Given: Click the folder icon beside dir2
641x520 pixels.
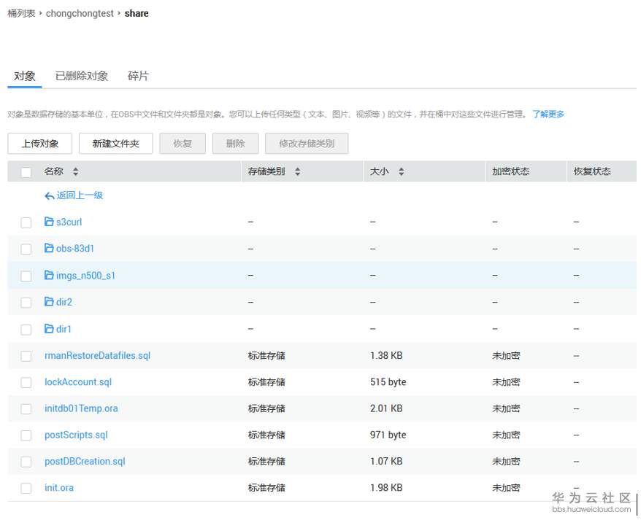Looking at the screenshot, I should tap(47, 302).
